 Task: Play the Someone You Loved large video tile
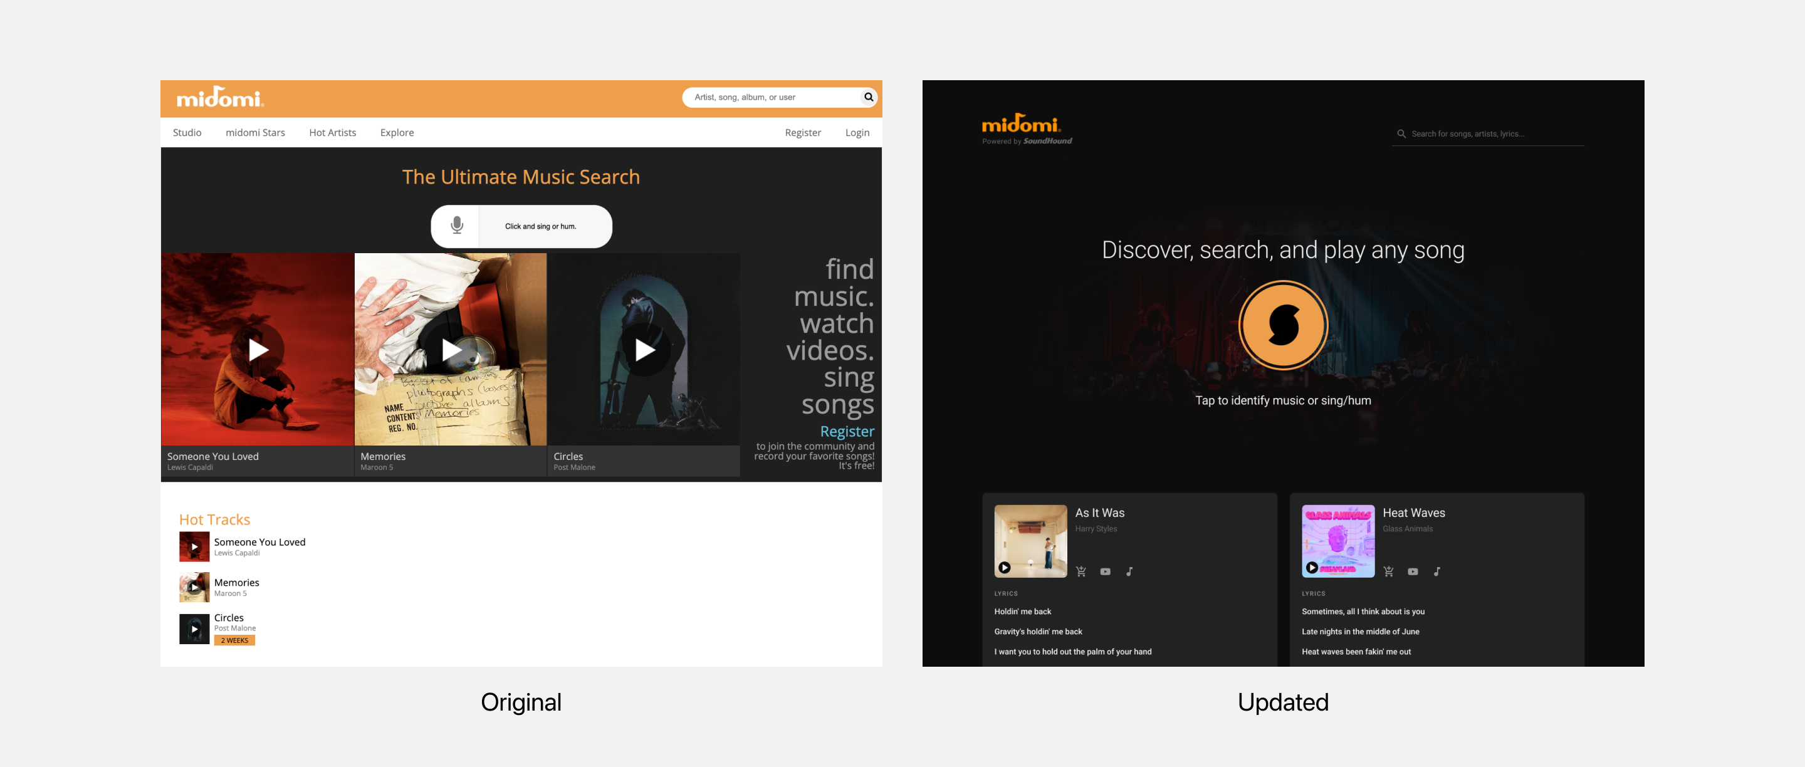click(258, 350)
